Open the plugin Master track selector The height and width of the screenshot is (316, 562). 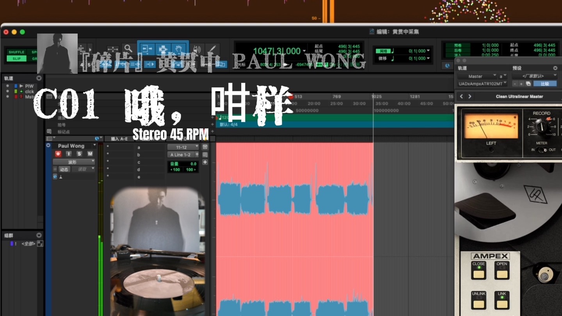coord(477,76)
